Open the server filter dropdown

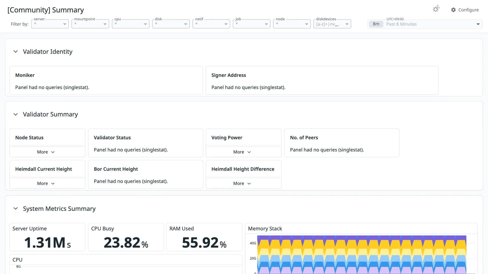[x=50, y=24]
